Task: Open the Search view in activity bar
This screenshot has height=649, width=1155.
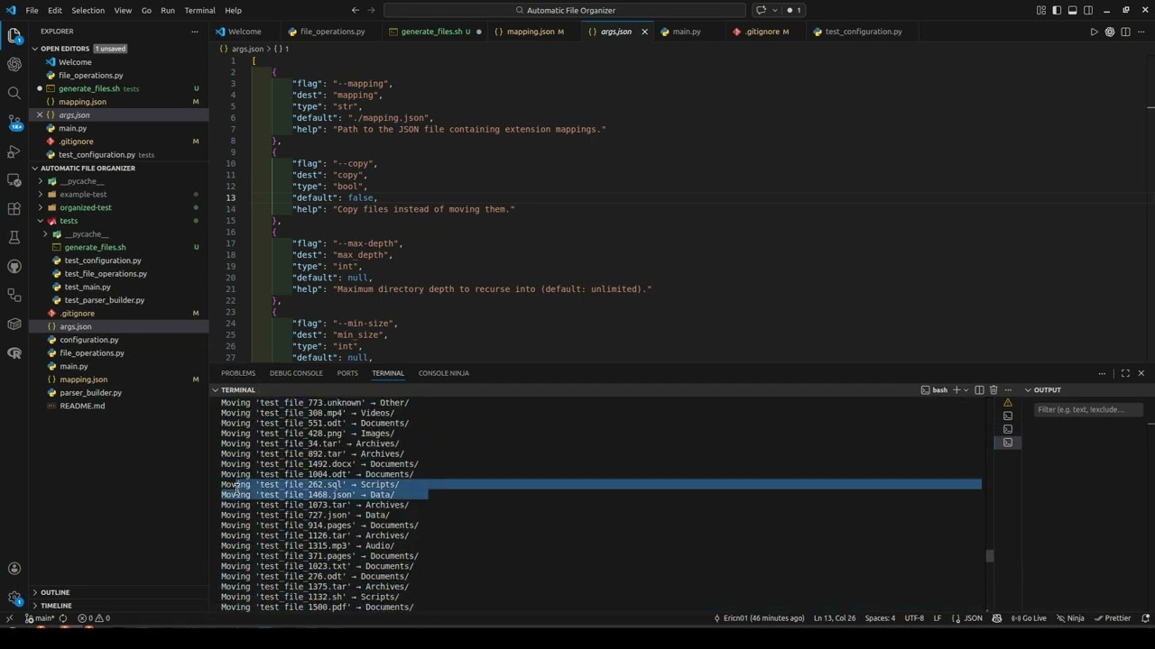Action: [14, 93]
